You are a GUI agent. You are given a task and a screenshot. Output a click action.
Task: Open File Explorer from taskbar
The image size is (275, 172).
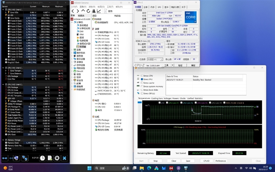click(x=142, y=168)
